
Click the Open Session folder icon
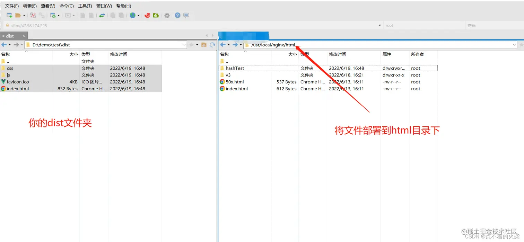pos(18,15)
